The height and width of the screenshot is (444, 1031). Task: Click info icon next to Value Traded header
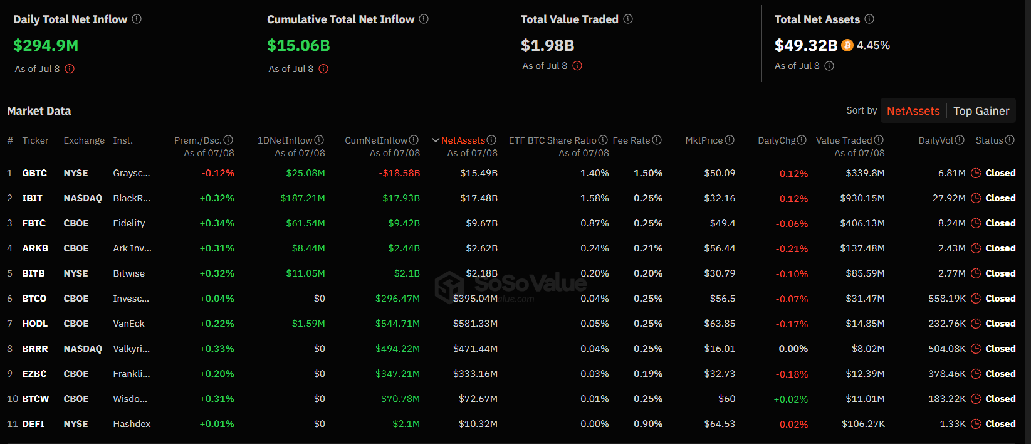pyautogui.click(x=879, y=140)
